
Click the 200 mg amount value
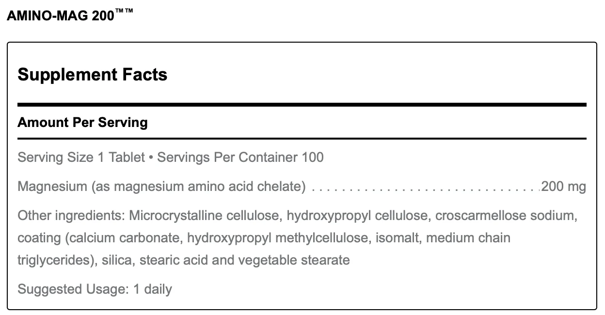pos(563,187)
